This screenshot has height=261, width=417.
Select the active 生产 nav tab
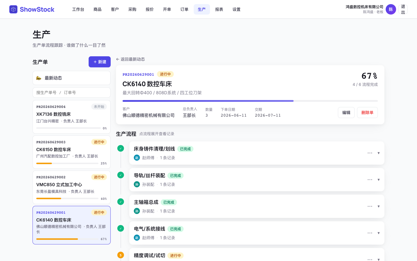pos(202,9)
